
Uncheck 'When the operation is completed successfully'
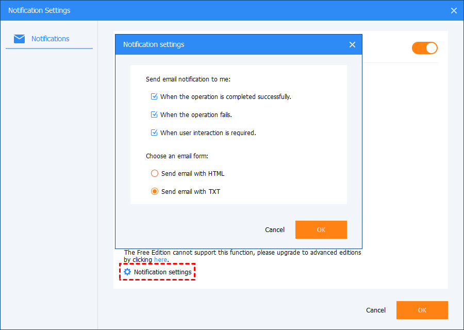coord(154,96)
